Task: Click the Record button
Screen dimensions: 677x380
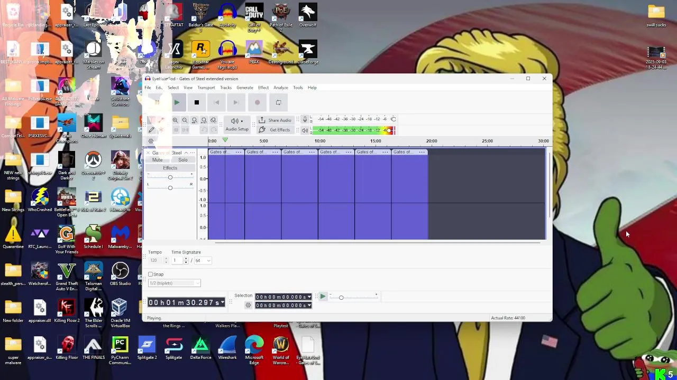Action: click(257, 102)
